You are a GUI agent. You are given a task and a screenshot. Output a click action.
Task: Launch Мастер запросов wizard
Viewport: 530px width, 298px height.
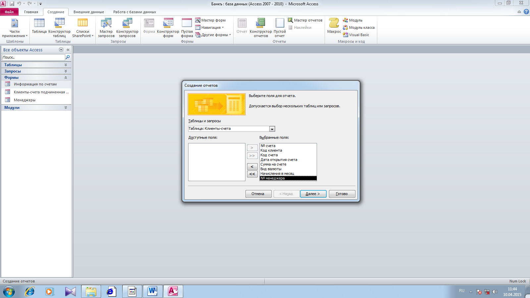pos(106,28)
